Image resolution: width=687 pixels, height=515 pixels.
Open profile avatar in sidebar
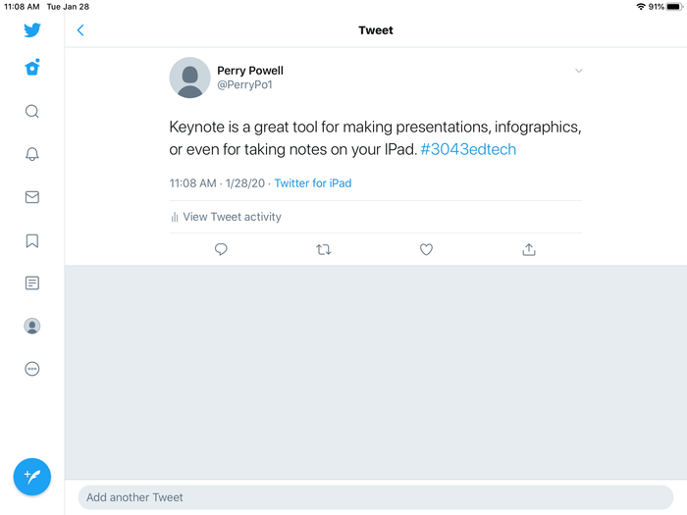[32, 326]
